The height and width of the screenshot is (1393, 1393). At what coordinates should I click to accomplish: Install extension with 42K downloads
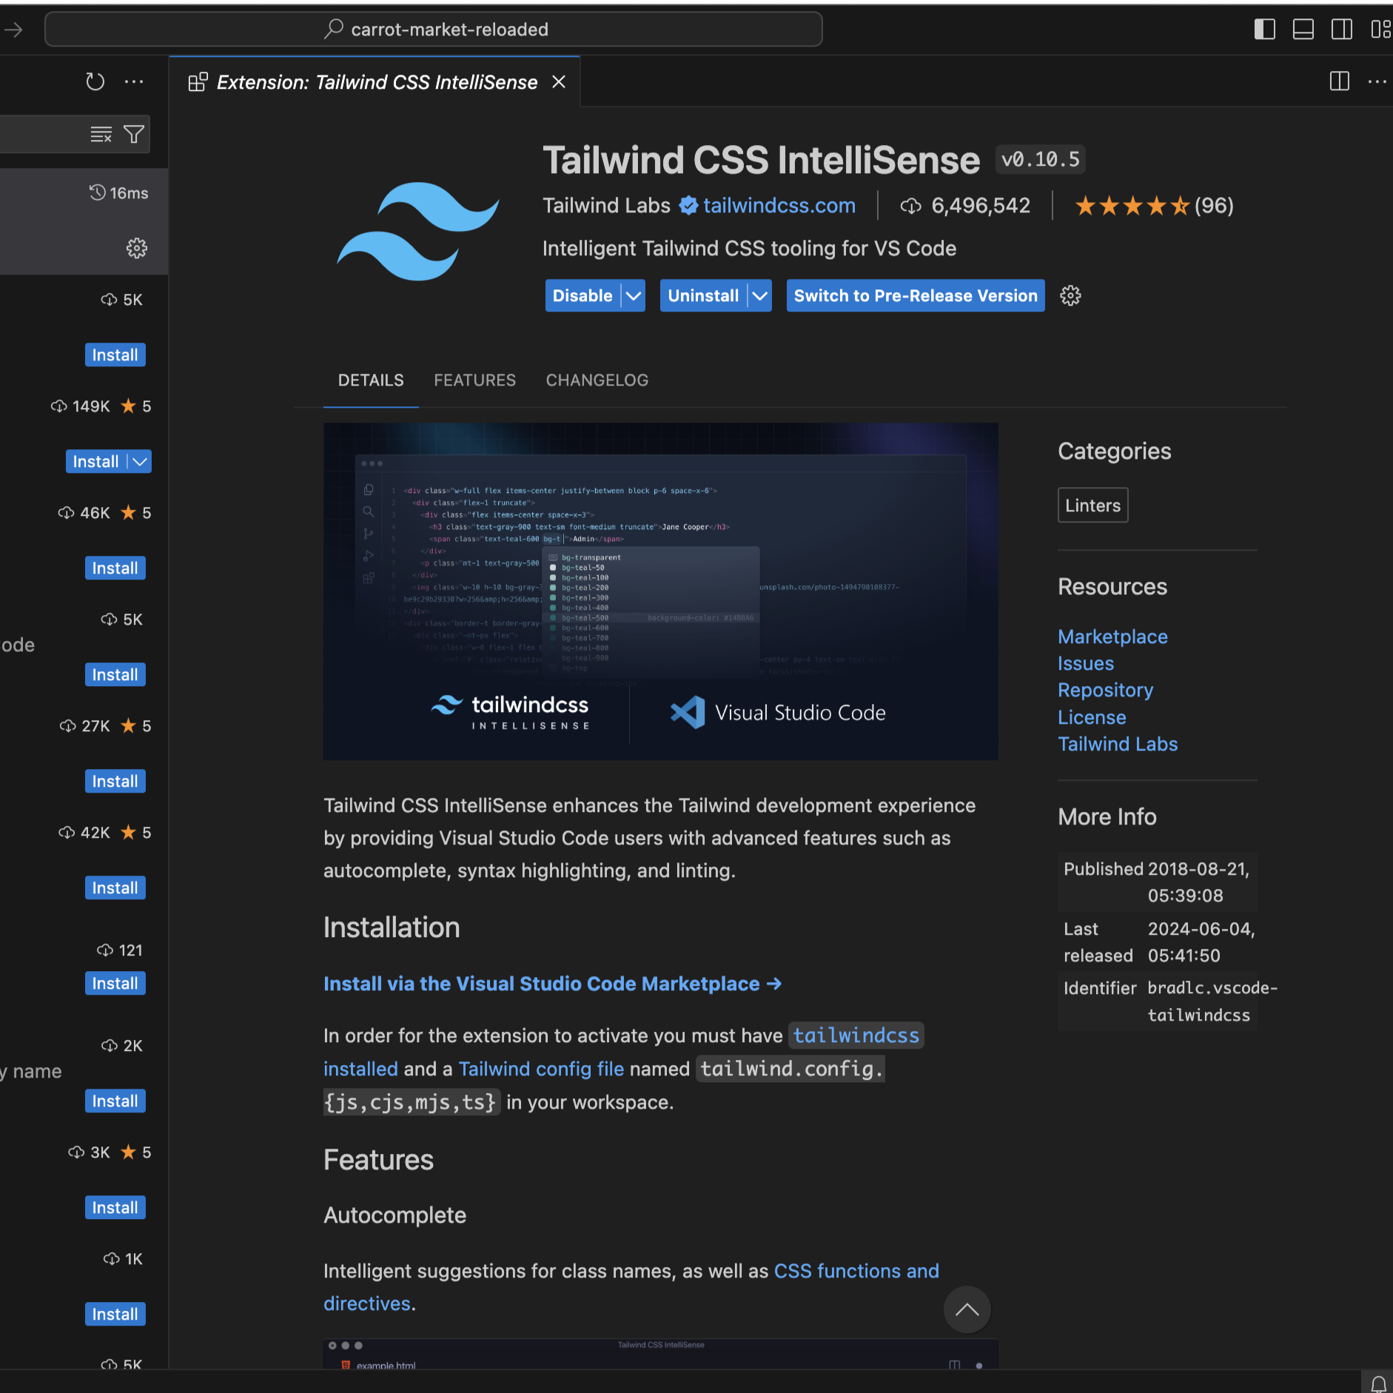115,888
